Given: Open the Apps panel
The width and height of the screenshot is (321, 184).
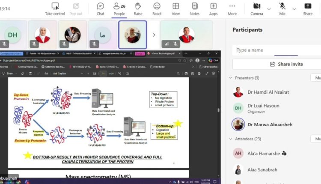Looking at the screenshot, I should [213, 9].
